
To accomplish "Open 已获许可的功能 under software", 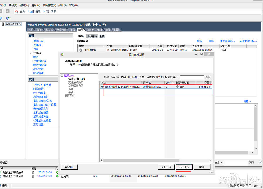I will 42,85.
